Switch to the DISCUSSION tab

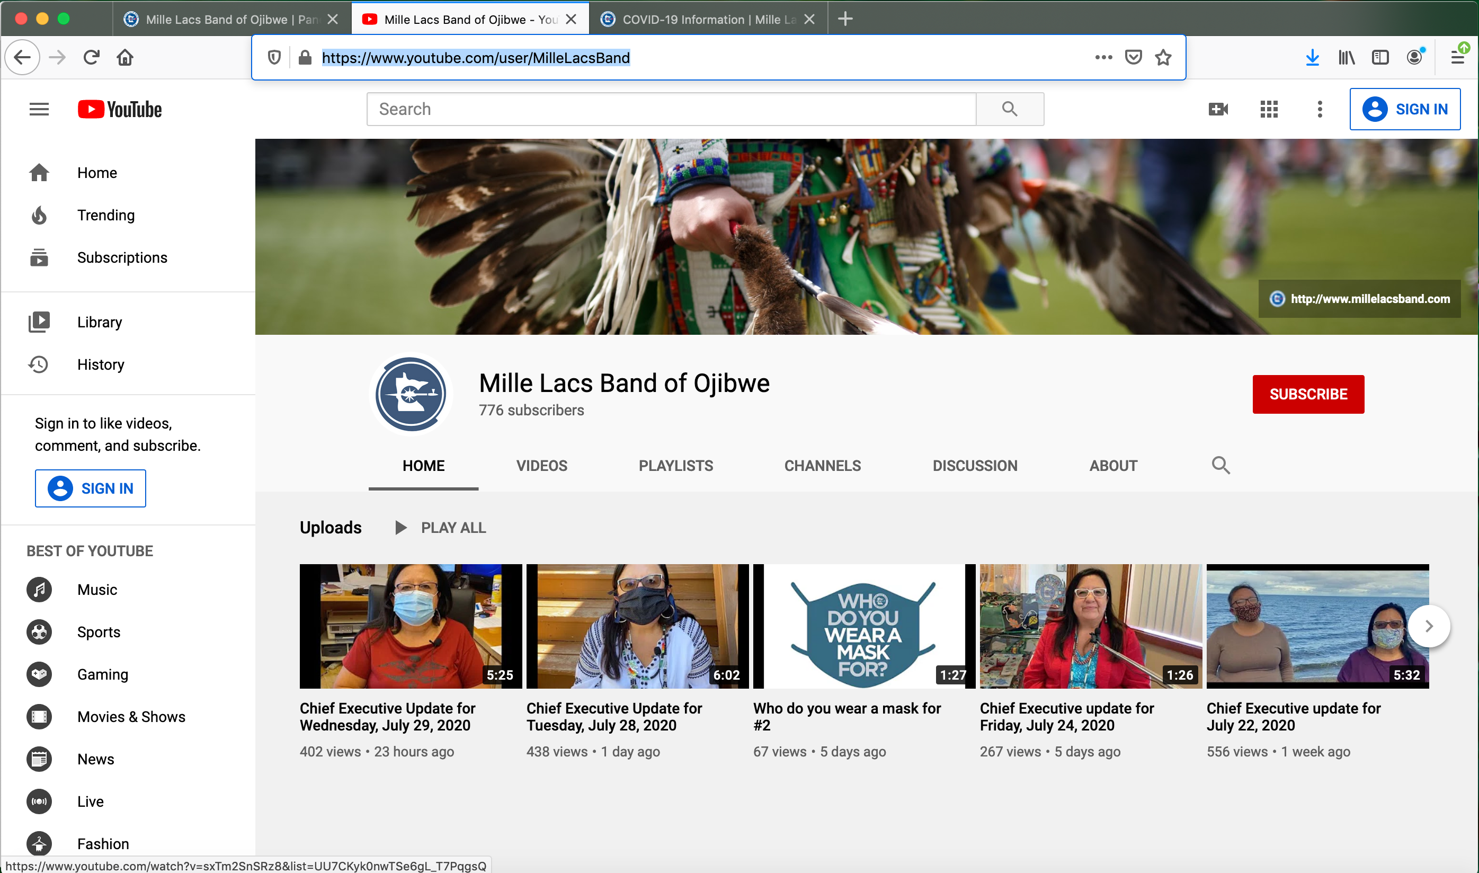(975, 466)
